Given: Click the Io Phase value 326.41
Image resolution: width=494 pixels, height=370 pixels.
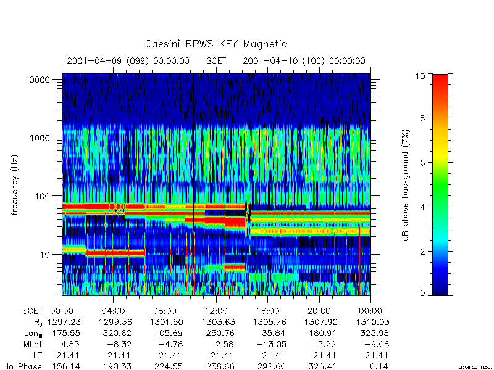Looking at the screenshot, I should (323, 366).
